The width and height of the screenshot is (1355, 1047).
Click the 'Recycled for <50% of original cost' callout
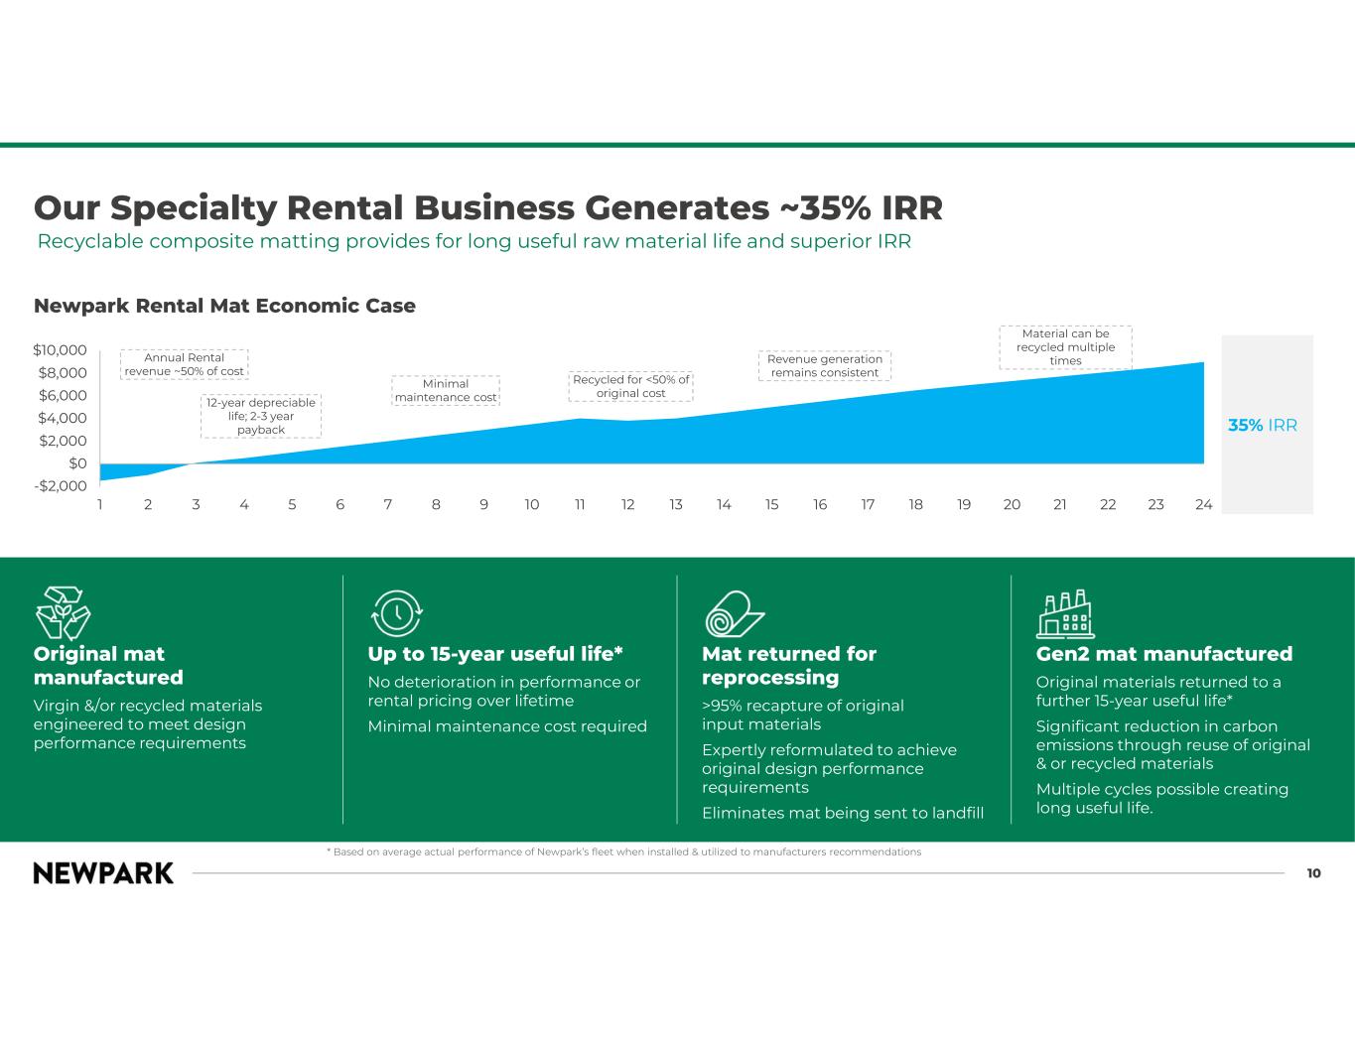630,386
